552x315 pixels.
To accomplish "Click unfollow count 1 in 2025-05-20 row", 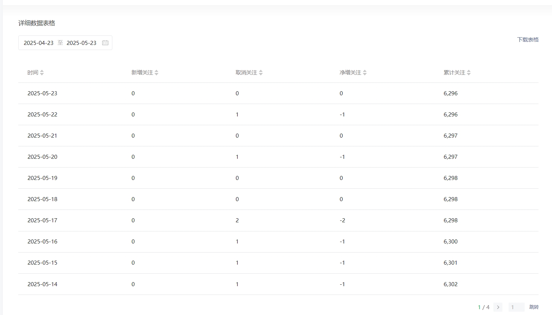I will (237, 157).
